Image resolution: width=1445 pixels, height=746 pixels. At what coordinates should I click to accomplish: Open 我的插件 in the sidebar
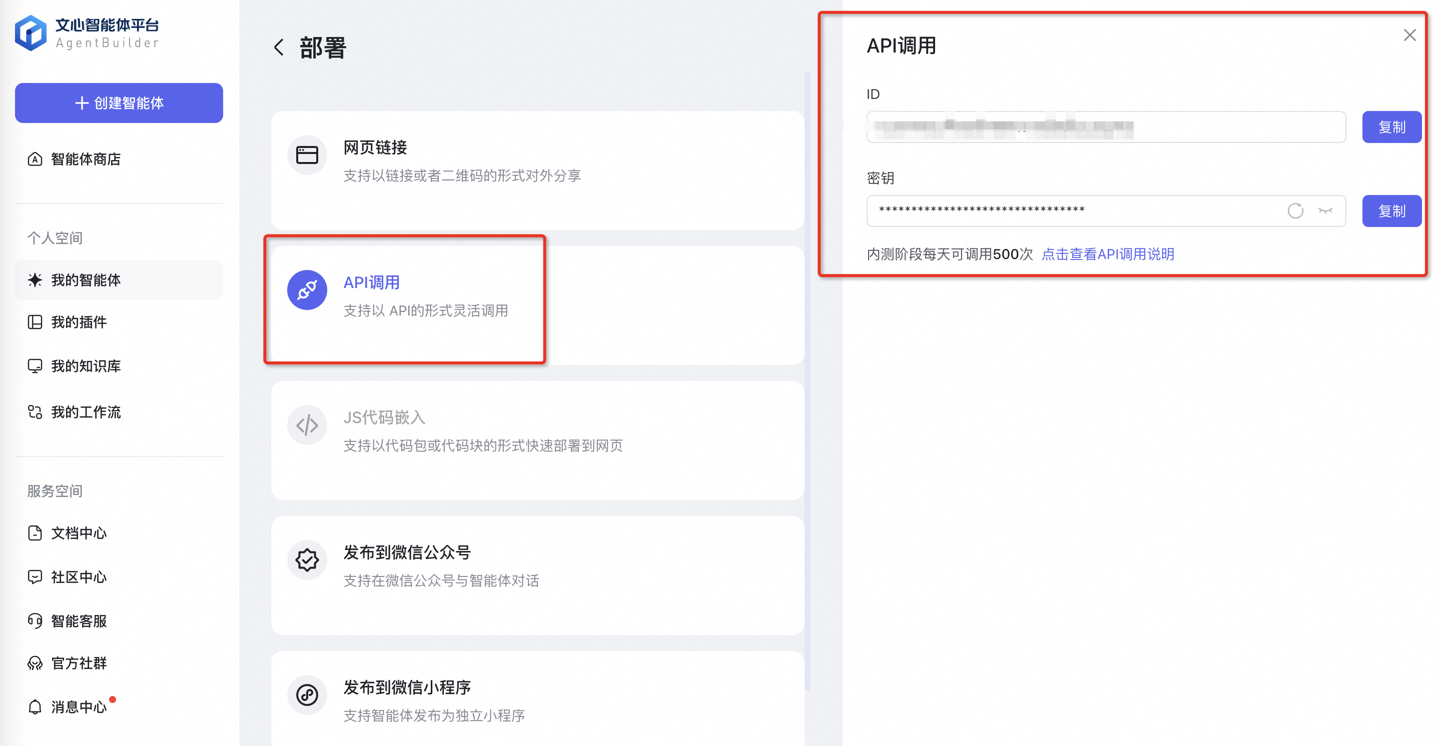click(x=79, y=321)
